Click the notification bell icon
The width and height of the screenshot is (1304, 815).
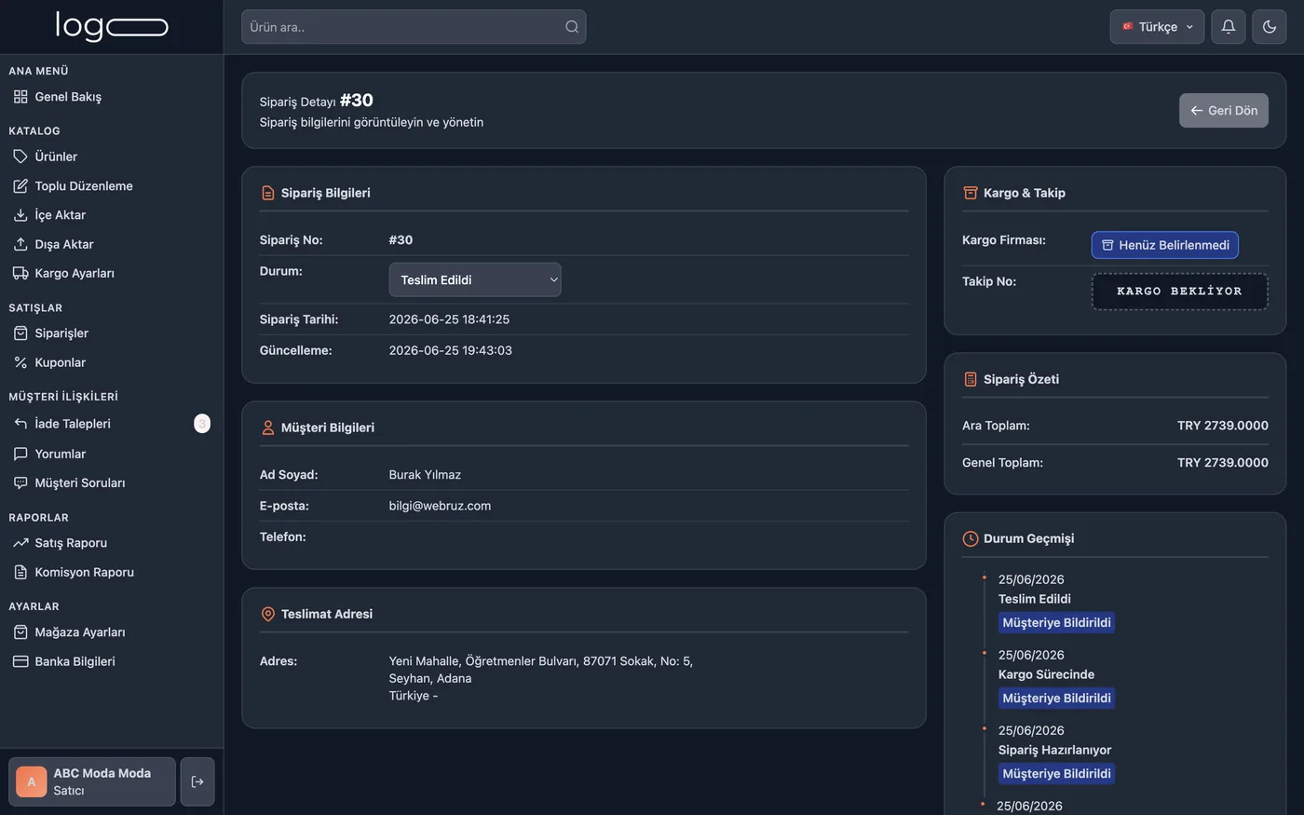[1228, 27]
